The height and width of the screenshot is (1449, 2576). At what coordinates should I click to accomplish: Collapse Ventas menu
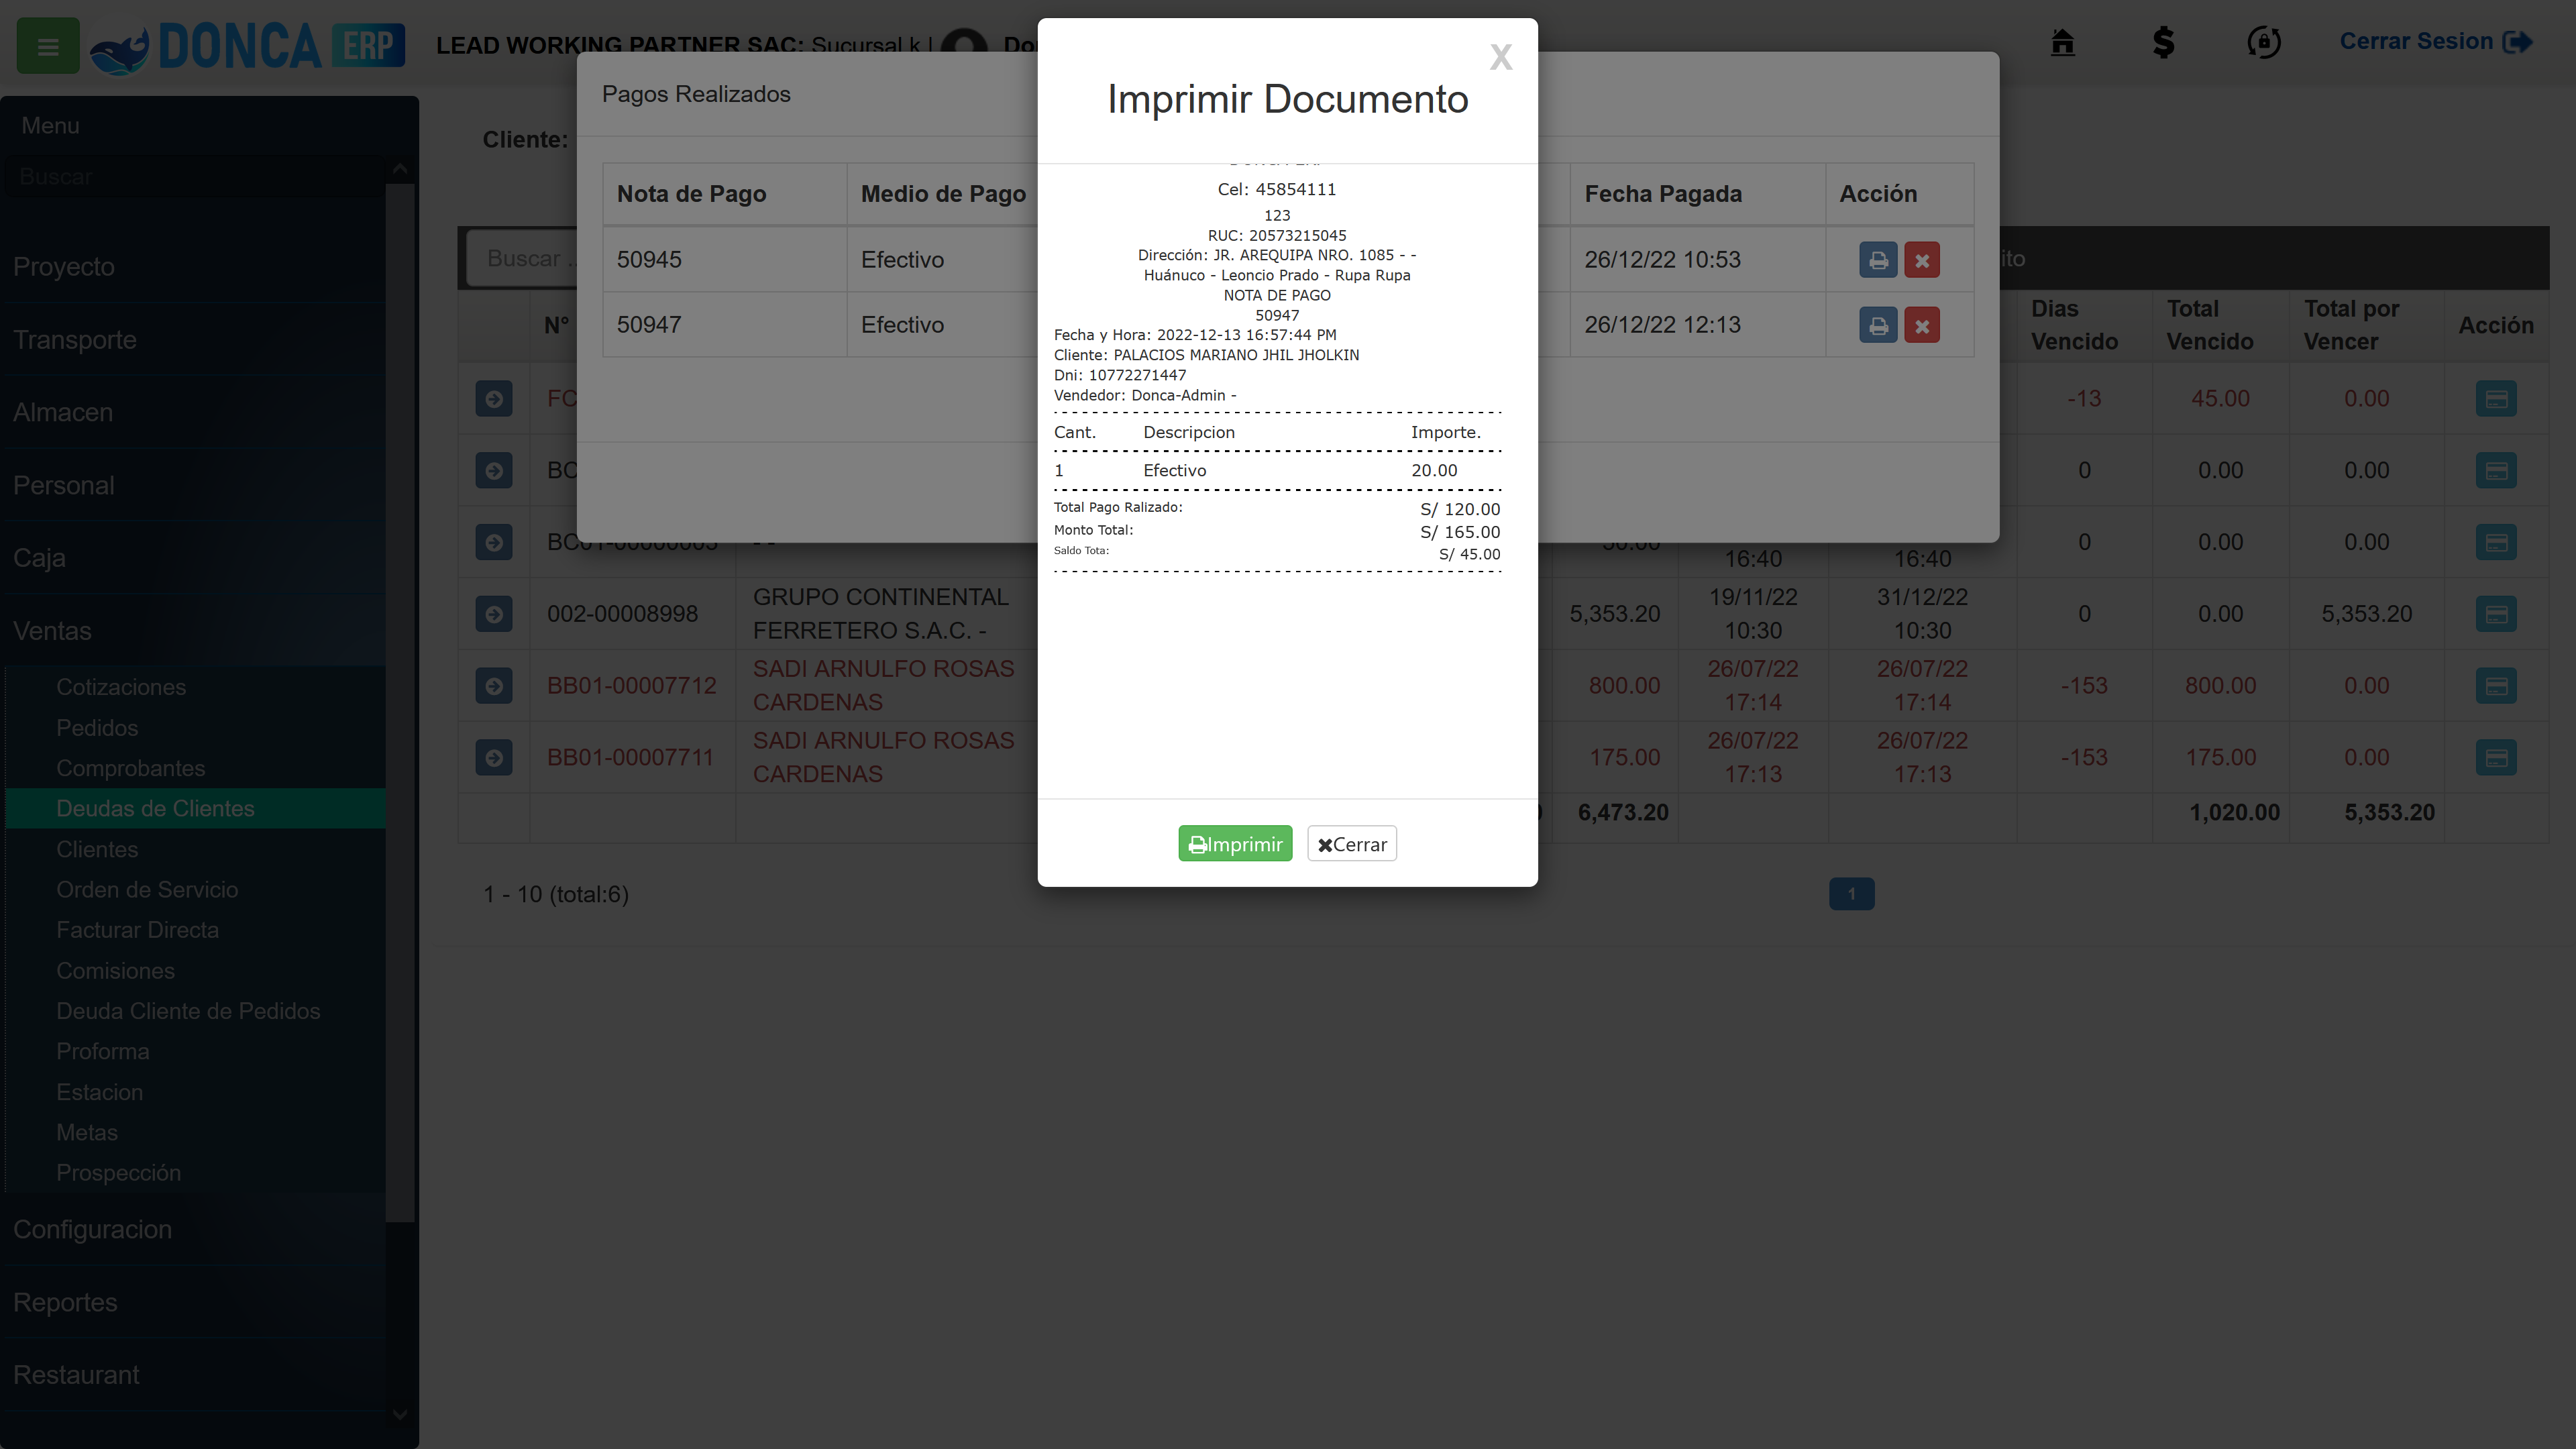point(194,631)
